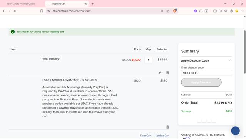Switch to Verify Codes SimplyCodes tab
The image size is (246, 139).
pyautogui.click(x=21, y=3)
